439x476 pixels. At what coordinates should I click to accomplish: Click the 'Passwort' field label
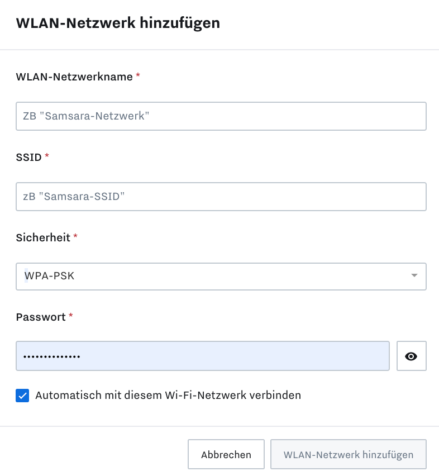[41, 317]
